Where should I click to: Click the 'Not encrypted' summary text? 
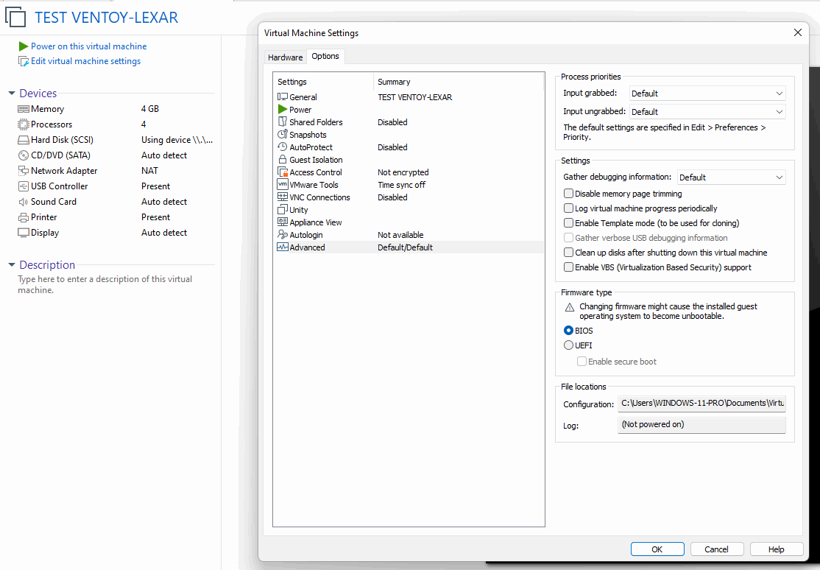pyautogui.click(x=403, y=172)
